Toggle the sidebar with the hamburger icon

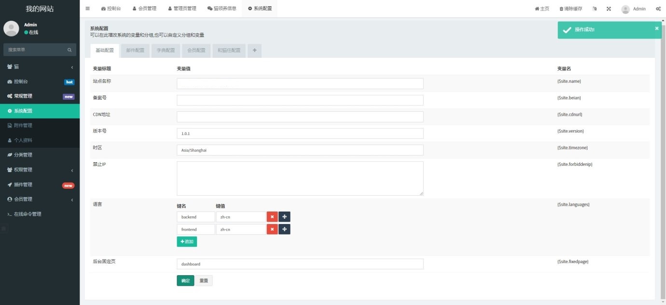[x=87, y=9]
